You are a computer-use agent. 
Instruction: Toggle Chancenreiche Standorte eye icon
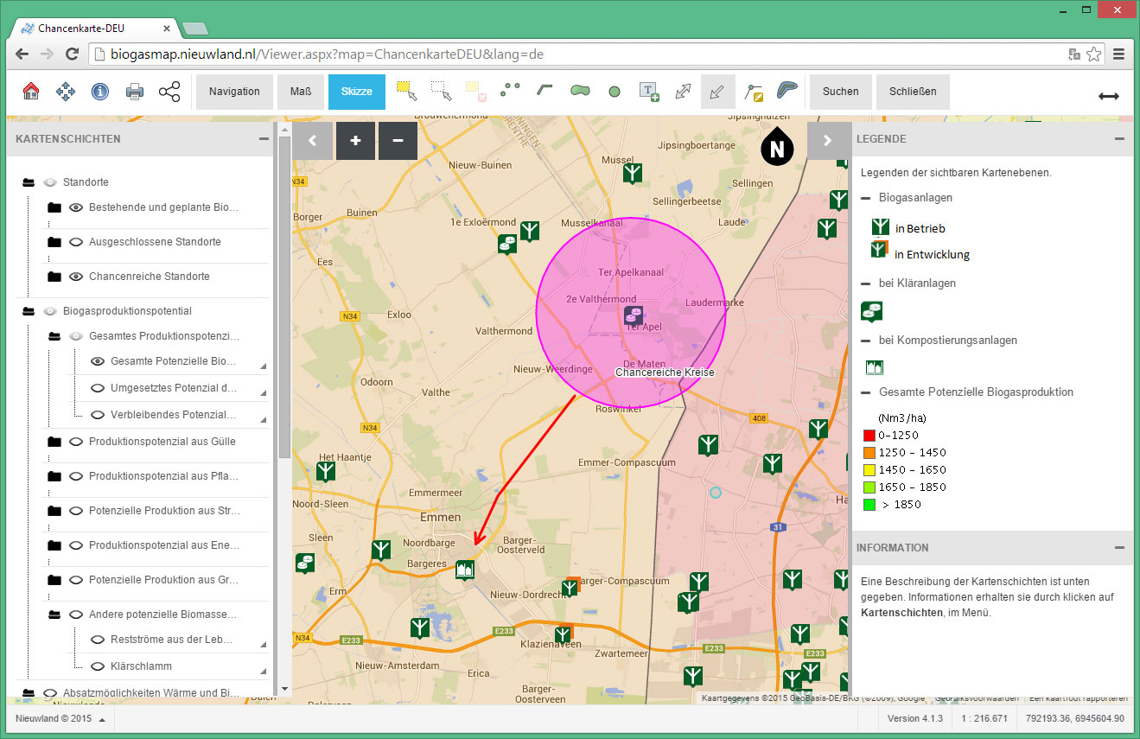coord(76,277)
